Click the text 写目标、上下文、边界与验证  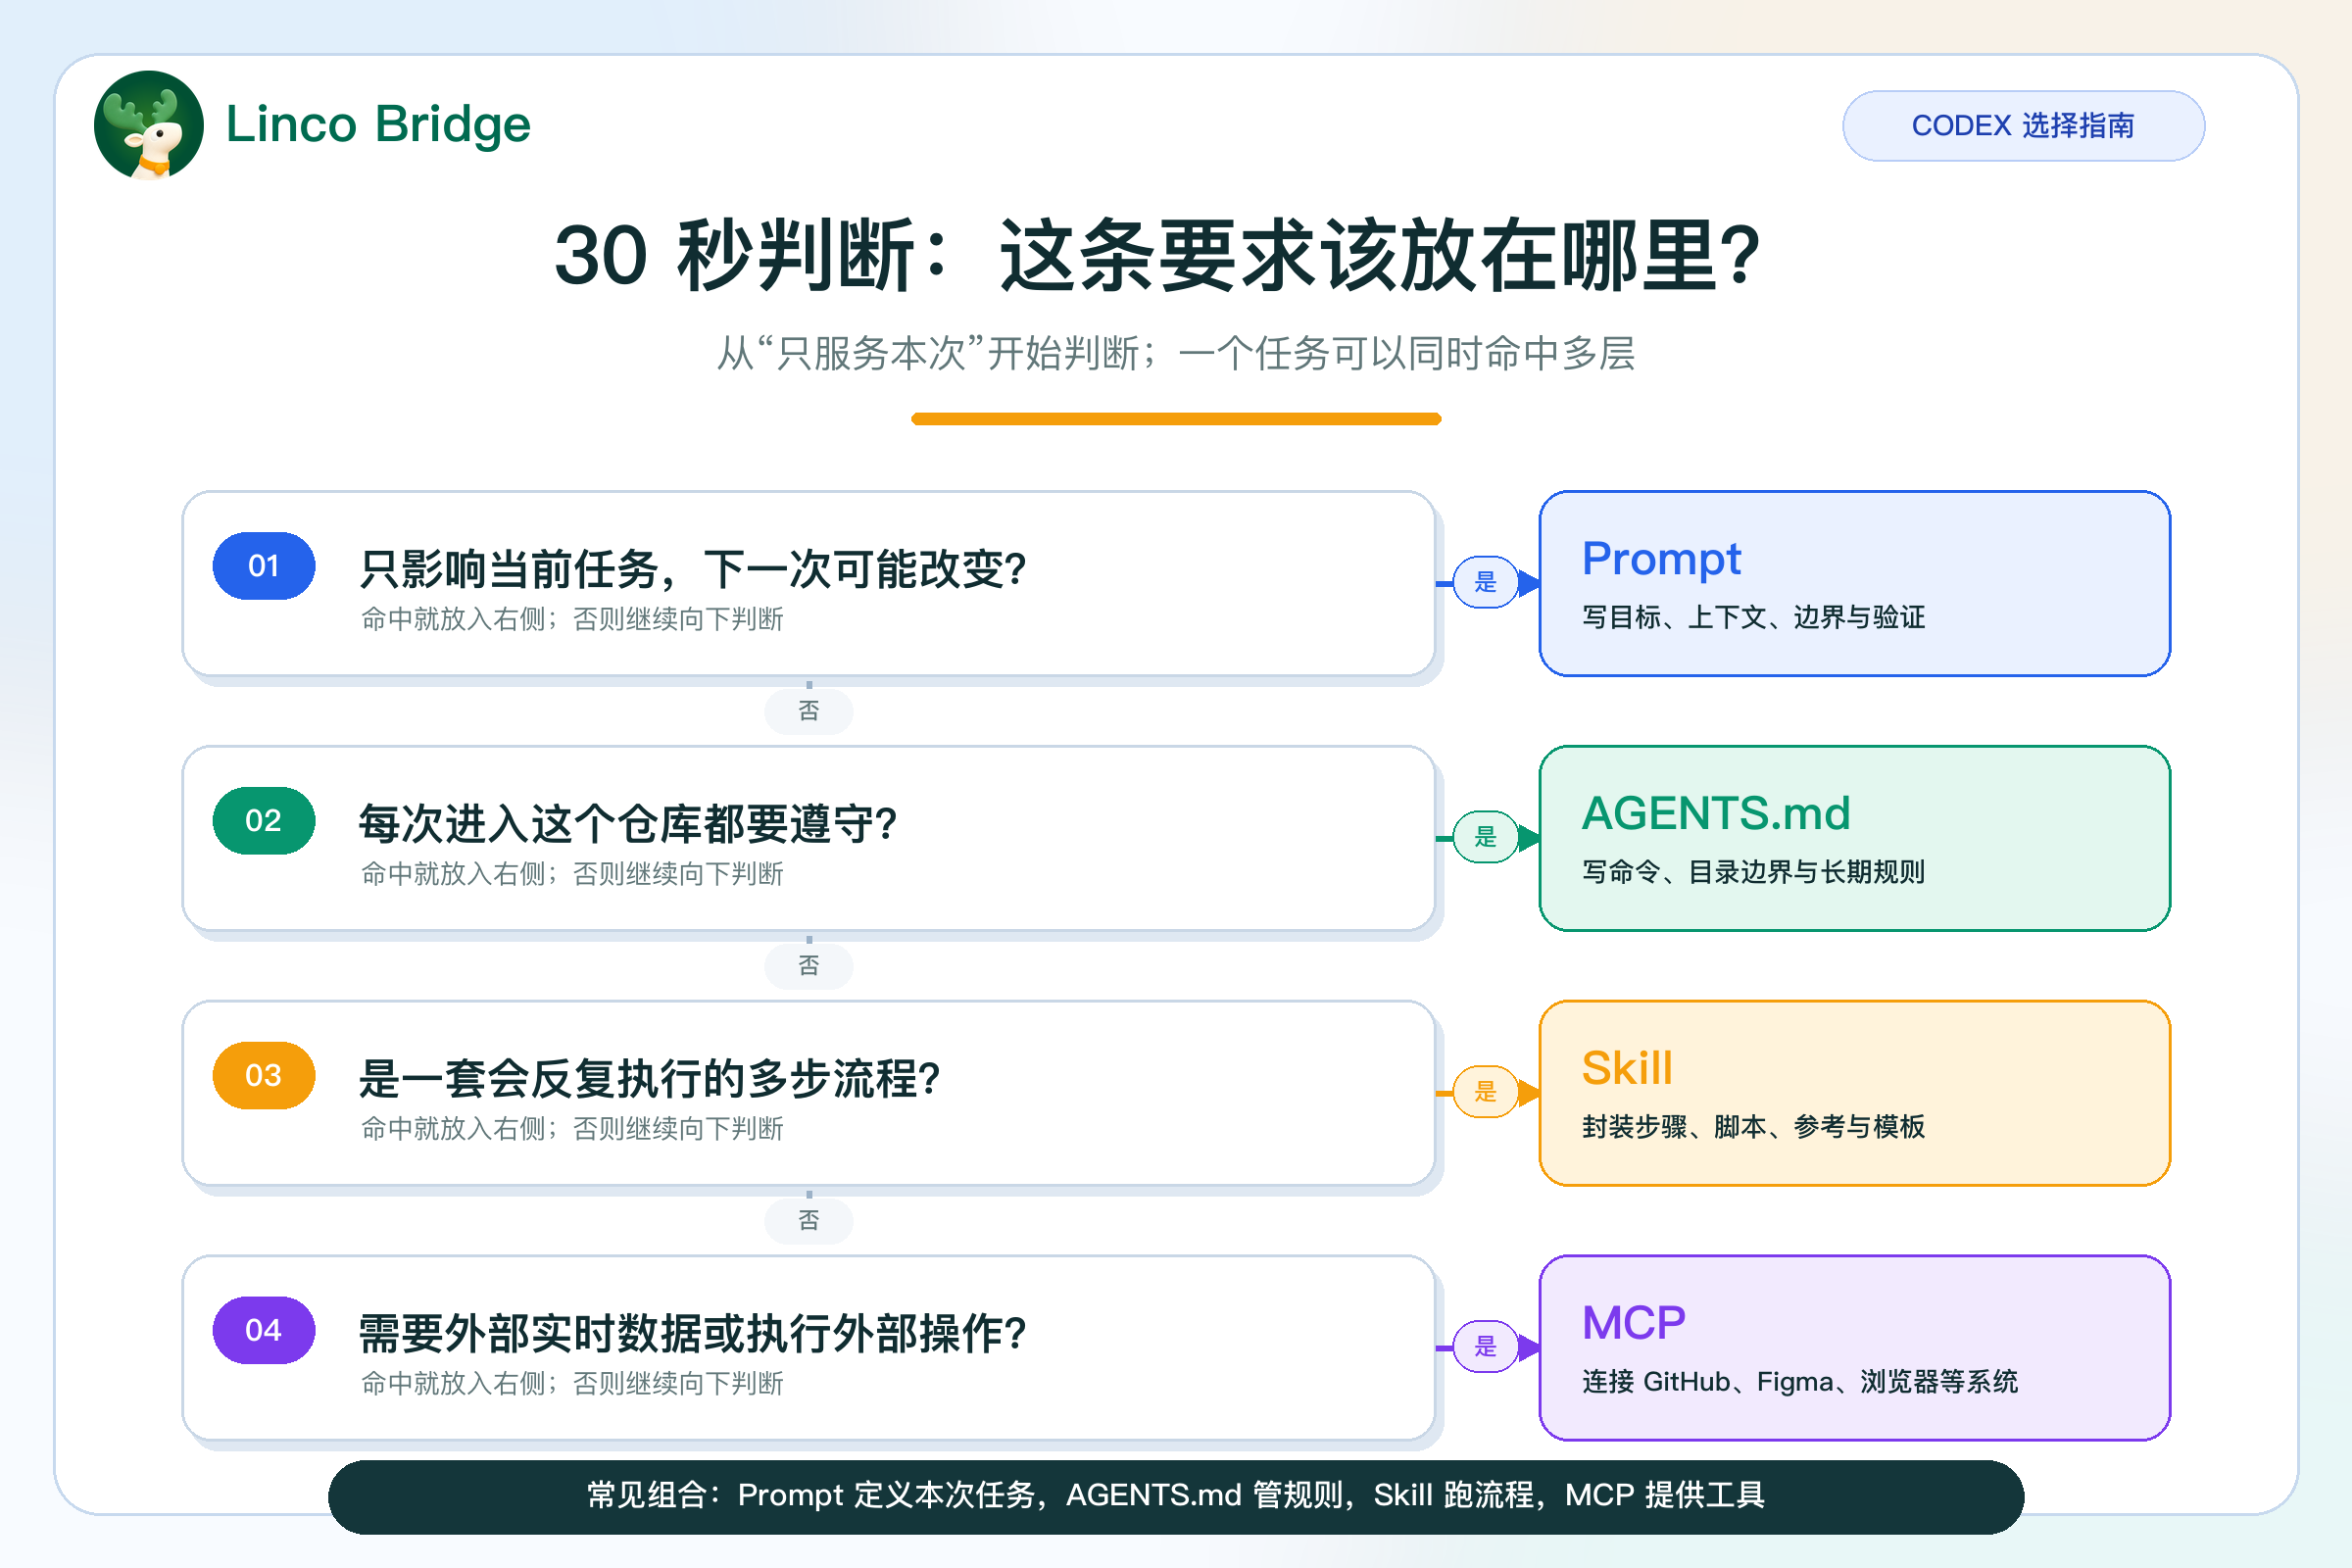(1754, 617)
